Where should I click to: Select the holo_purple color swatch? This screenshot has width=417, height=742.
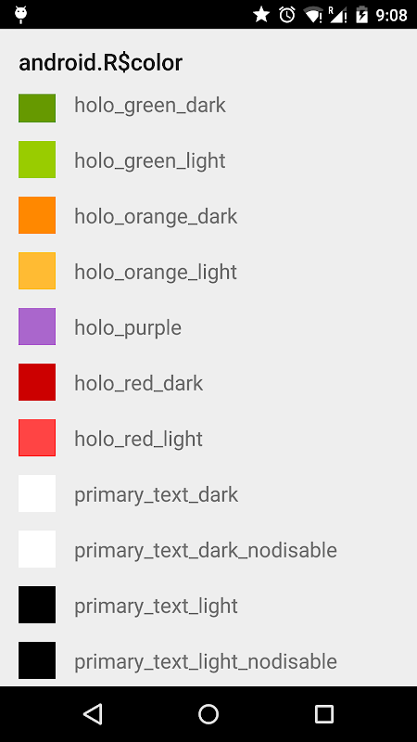37,326
